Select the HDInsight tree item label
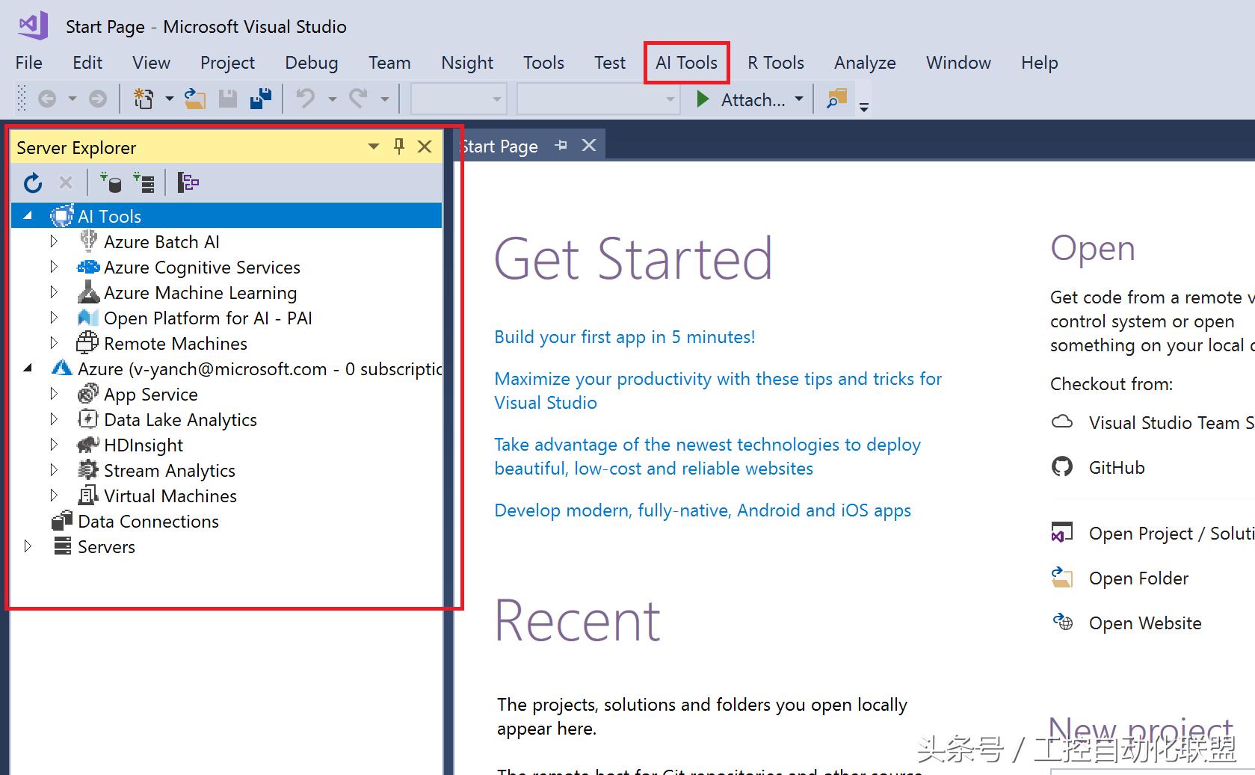The width and height of the screenshot is (1255, 775). (x=144, y=445)
